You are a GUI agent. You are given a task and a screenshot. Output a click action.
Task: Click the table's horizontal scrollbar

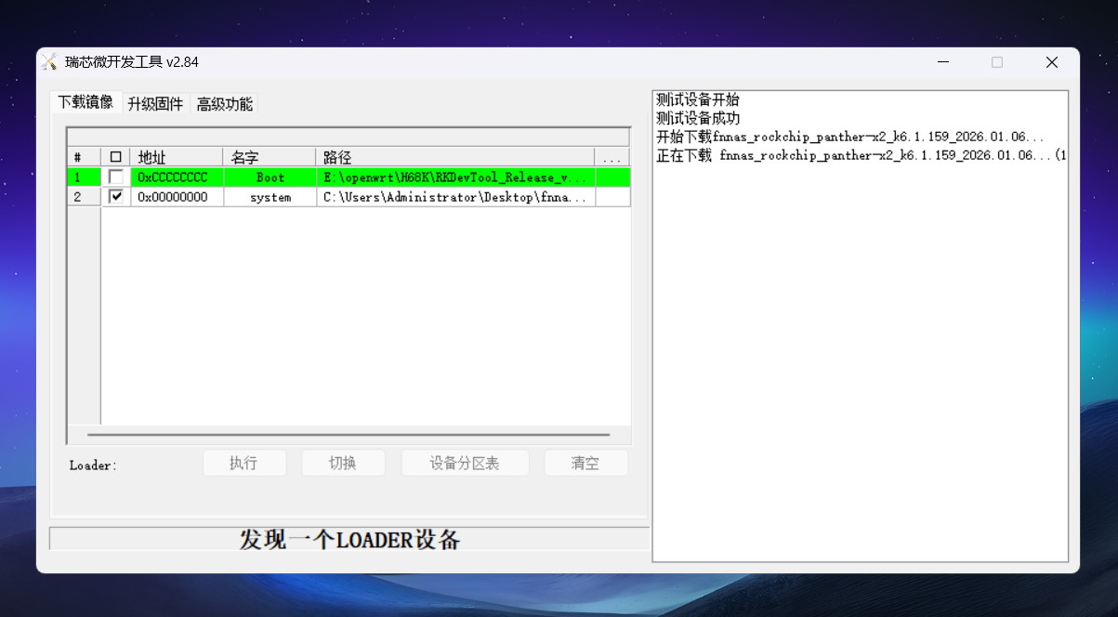[349, 434]
